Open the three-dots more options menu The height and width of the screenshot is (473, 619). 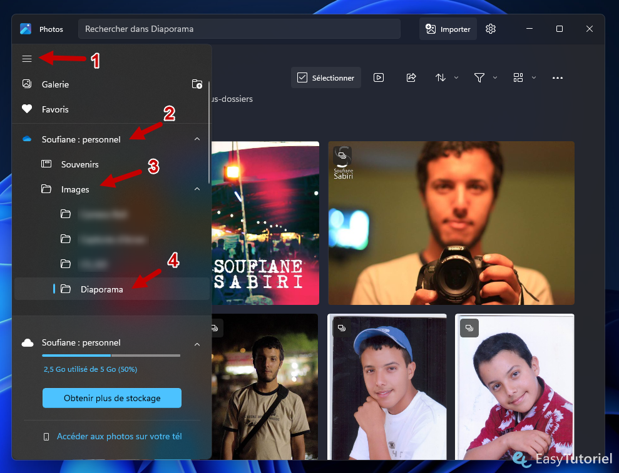[558, 77]
